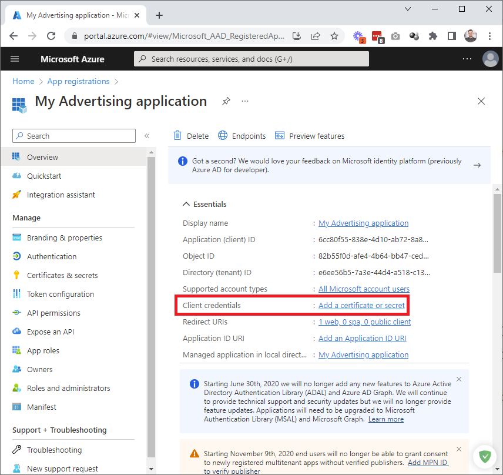Dismiss the ADAL deprecation notice
The image size is (503, 475).
(x=459, y=379)
